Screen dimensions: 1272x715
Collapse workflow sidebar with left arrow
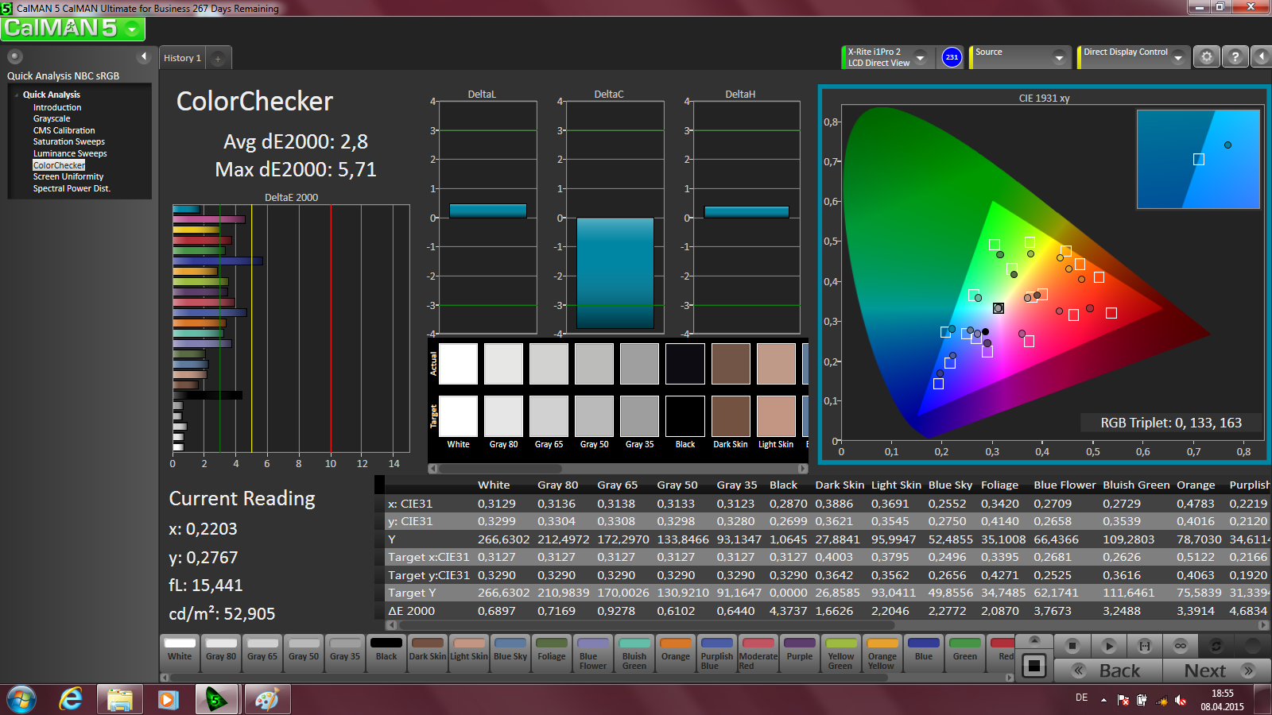pos(144,56)
